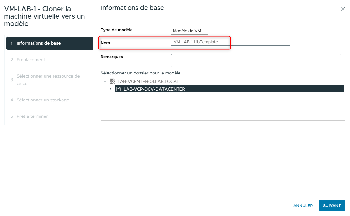Viewport: 350px width, 216px height.
Task: Click the datacenter building icon beside LAB-VCP-DCV-DATACENTER
Action: pos(119,89)
